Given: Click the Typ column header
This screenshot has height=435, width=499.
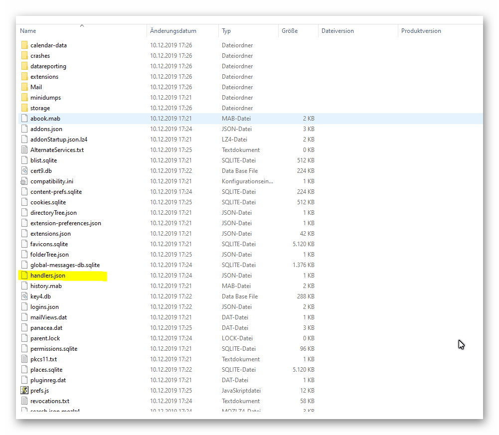Looking at the screenshot, I should pos(227,31).
